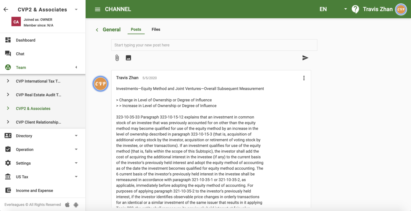
Task: Click the CHANNEL header title
Action: click(118, 9)
